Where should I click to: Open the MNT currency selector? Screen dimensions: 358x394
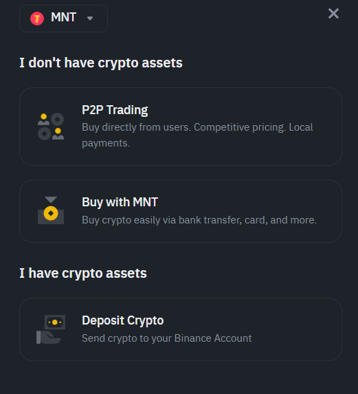63,19
